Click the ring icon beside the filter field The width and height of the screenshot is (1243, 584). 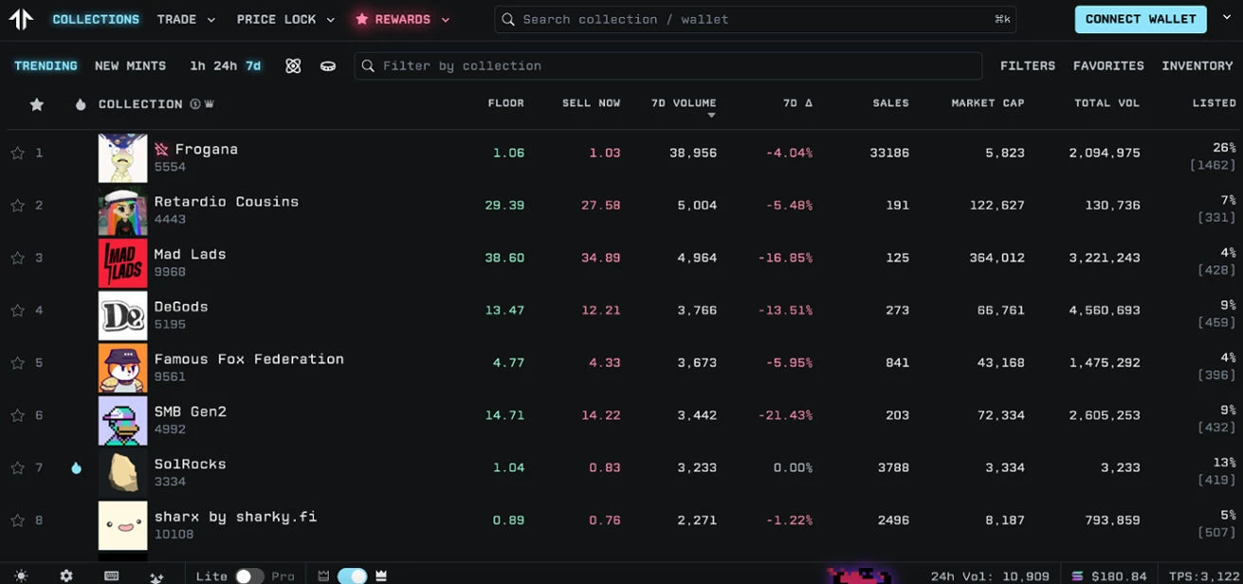tap(328, 66)
